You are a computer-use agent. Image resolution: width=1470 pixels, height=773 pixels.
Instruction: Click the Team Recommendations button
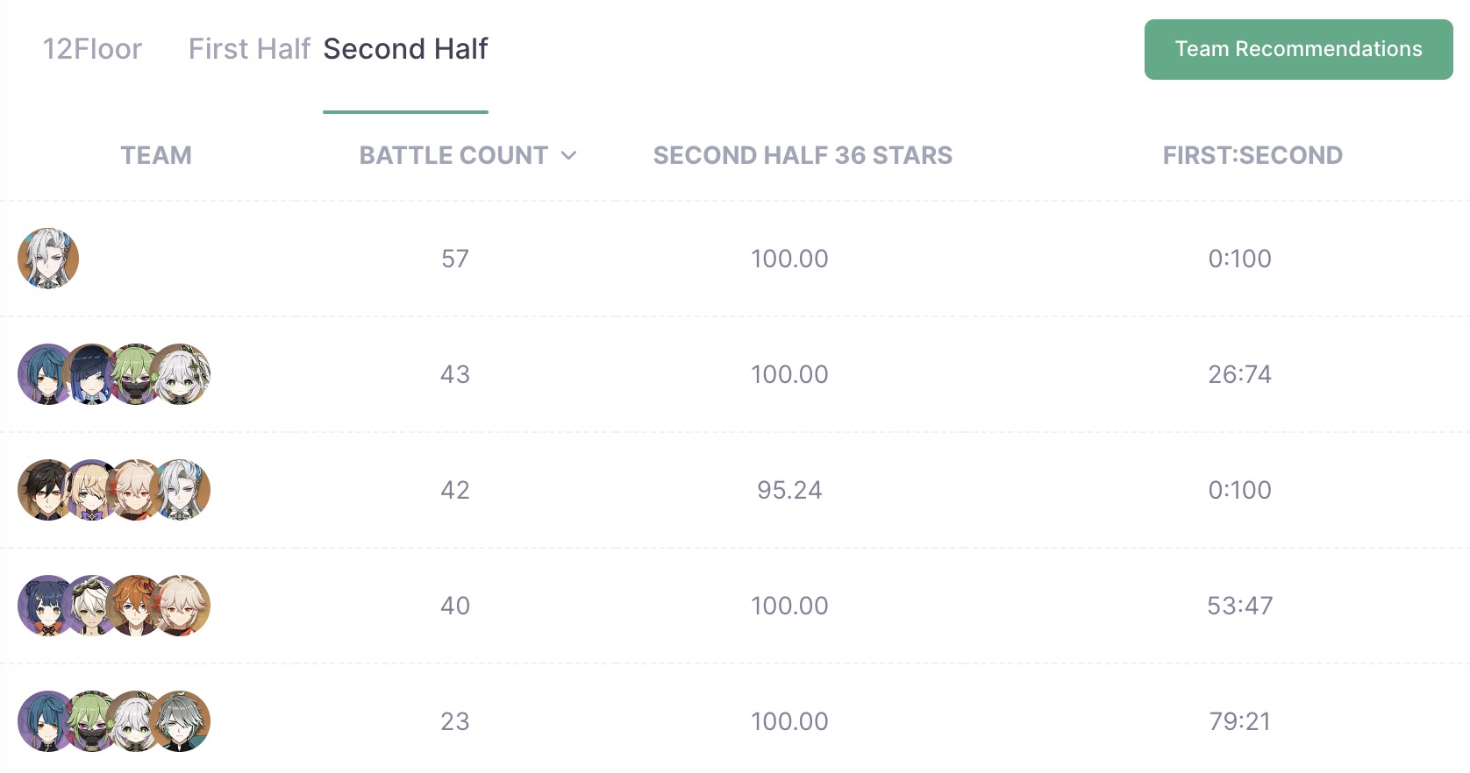(1298, 49)
